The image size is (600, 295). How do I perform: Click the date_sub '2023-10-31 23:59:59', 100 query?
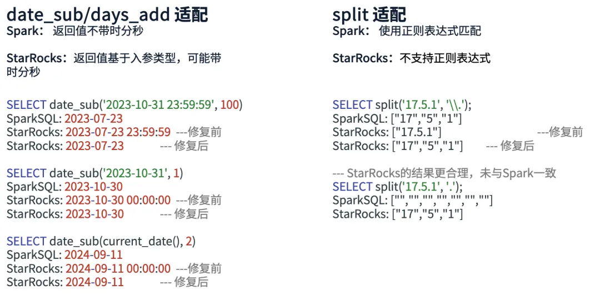coord(125,105)
